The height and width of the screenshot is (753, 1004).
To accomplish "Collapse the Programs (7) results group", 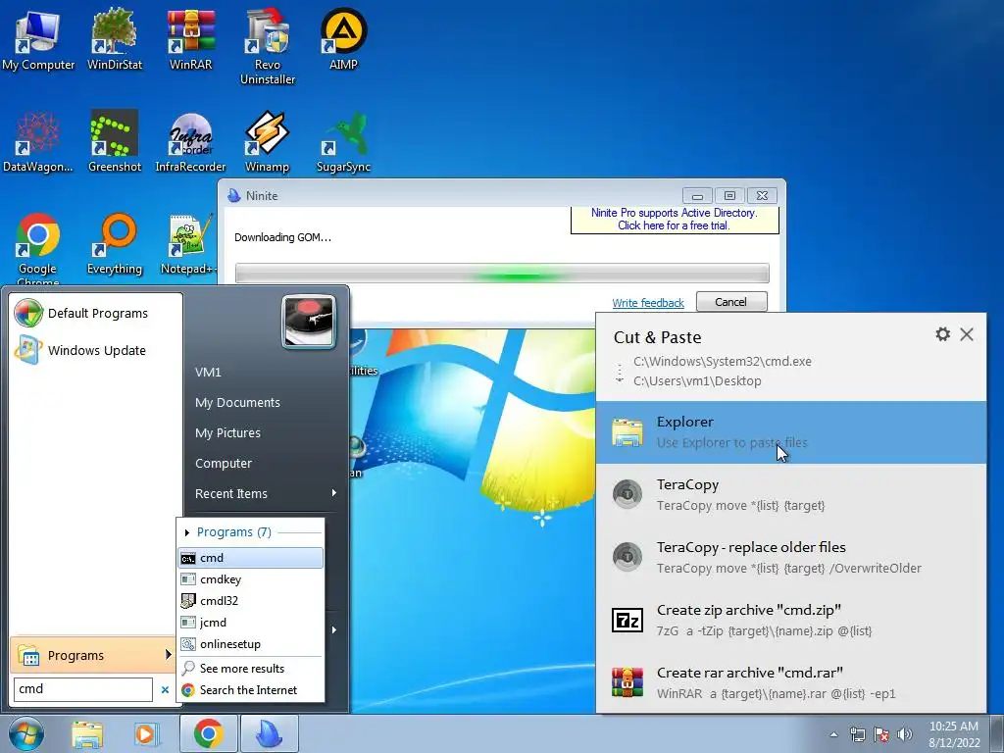I will click(x=187, y=532).
